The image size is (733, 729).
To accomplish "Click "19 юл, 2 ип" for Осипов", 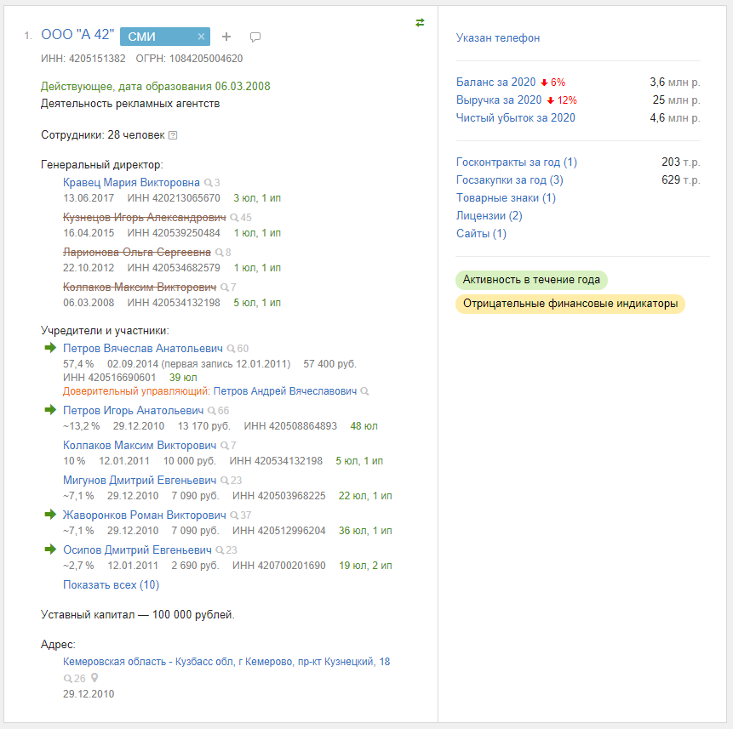I will pos(365,566).
